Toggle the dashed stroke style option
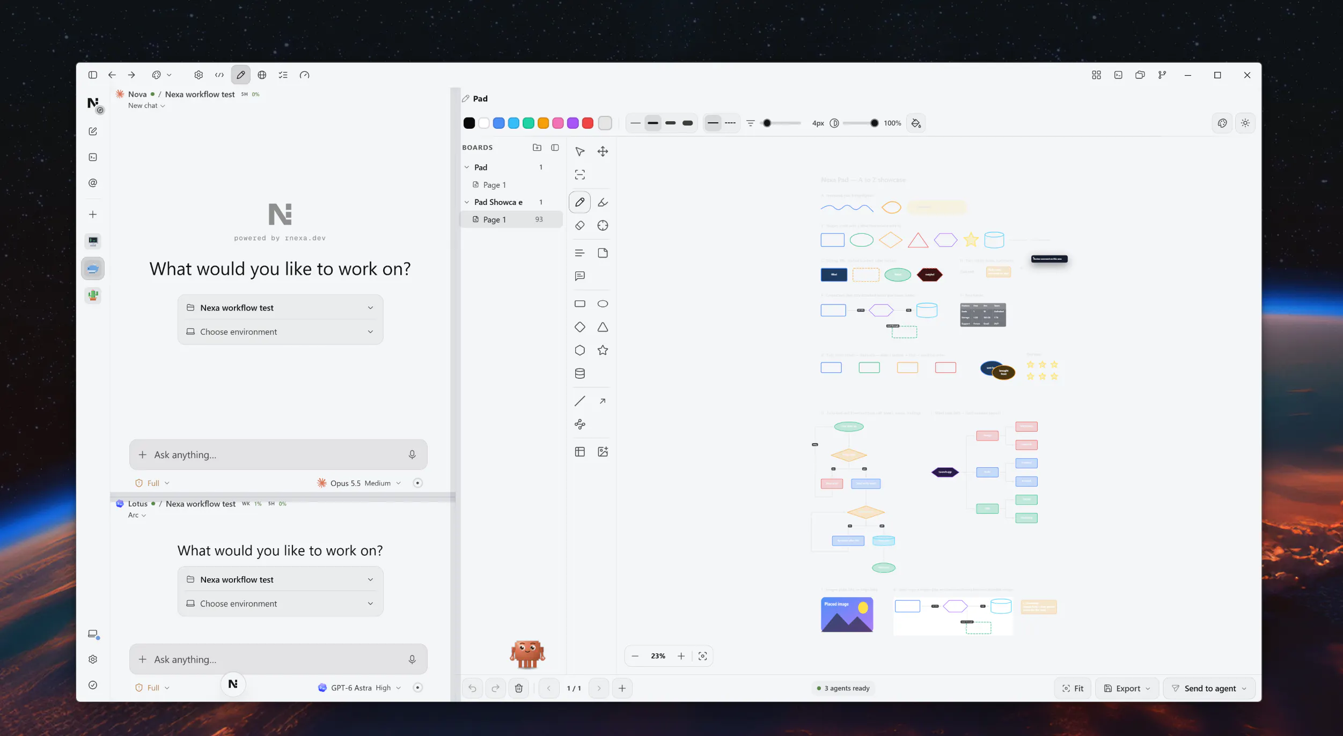 tap(730, 123)
